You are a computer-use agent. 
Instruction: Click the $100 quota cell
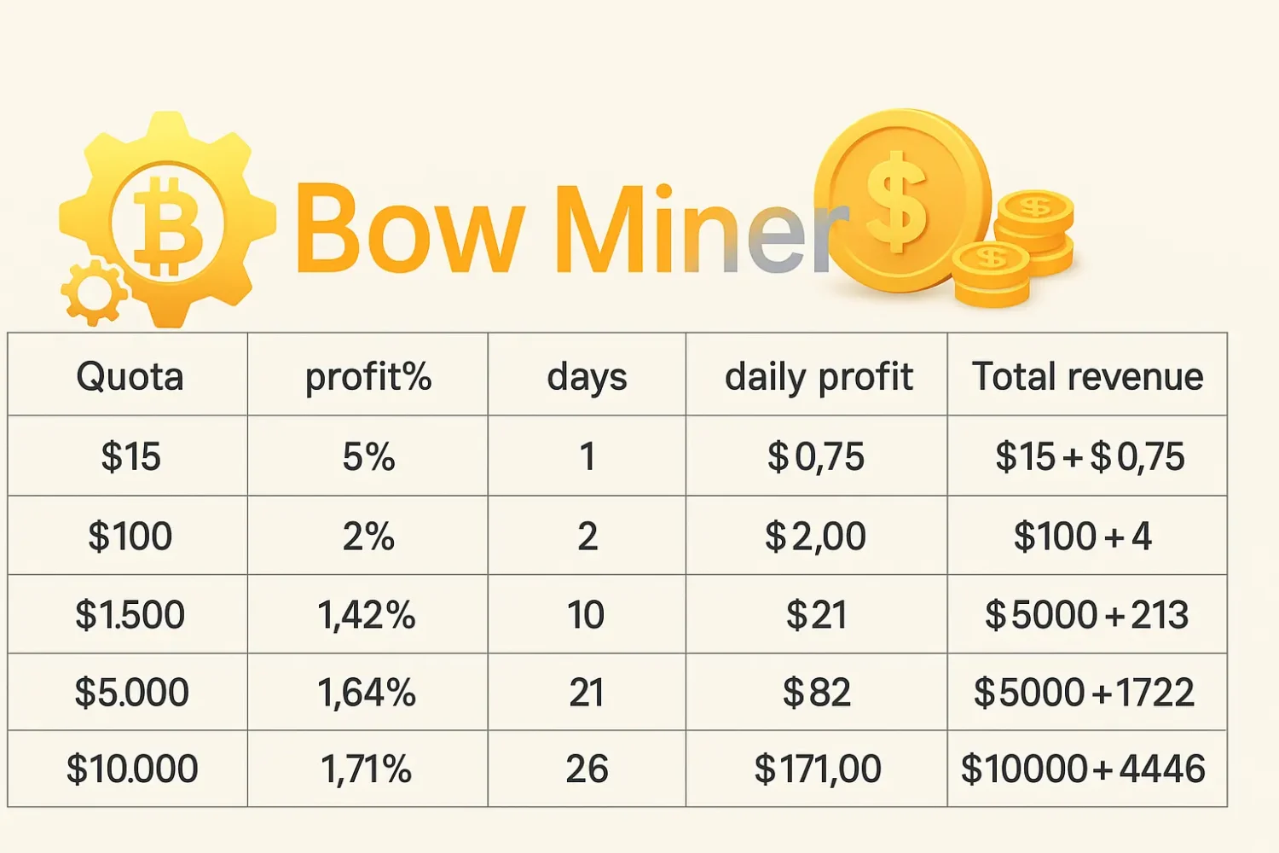click(130, 537)
